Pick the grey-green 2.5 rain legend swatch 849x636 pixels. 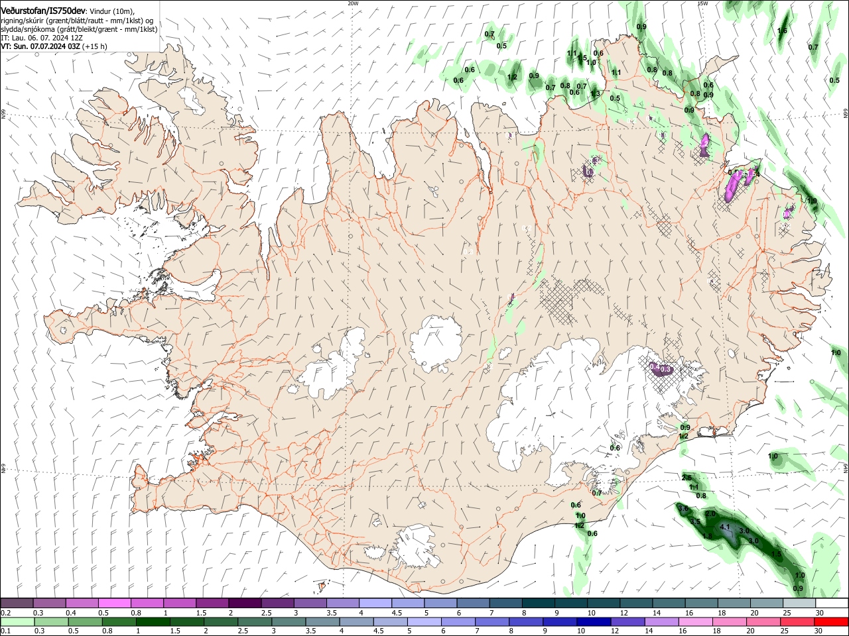[254, 621]
